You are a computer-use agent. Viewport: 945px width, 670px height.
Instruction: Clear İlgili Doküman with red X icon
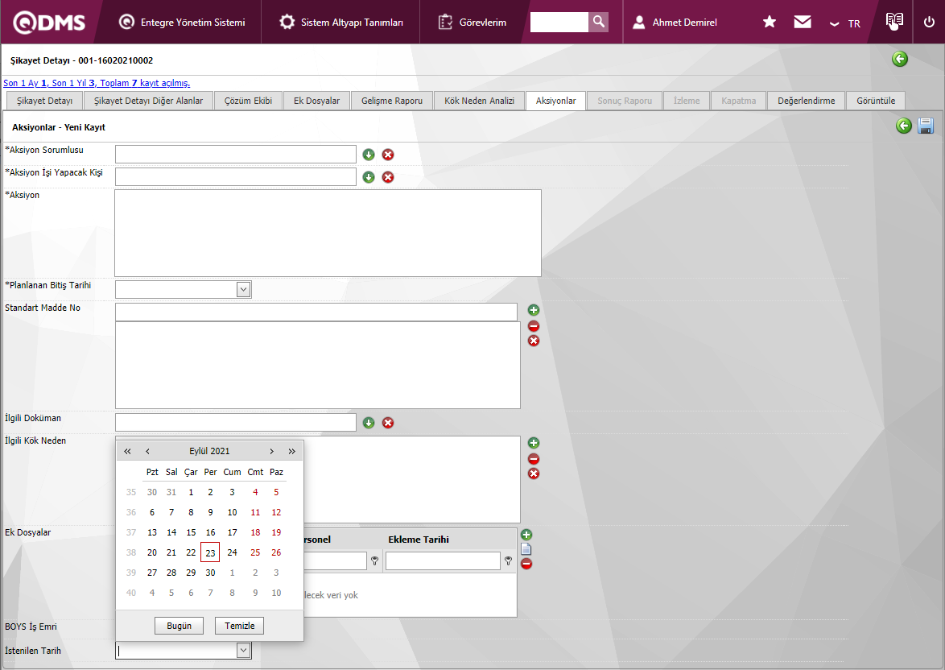pos(388,423)
